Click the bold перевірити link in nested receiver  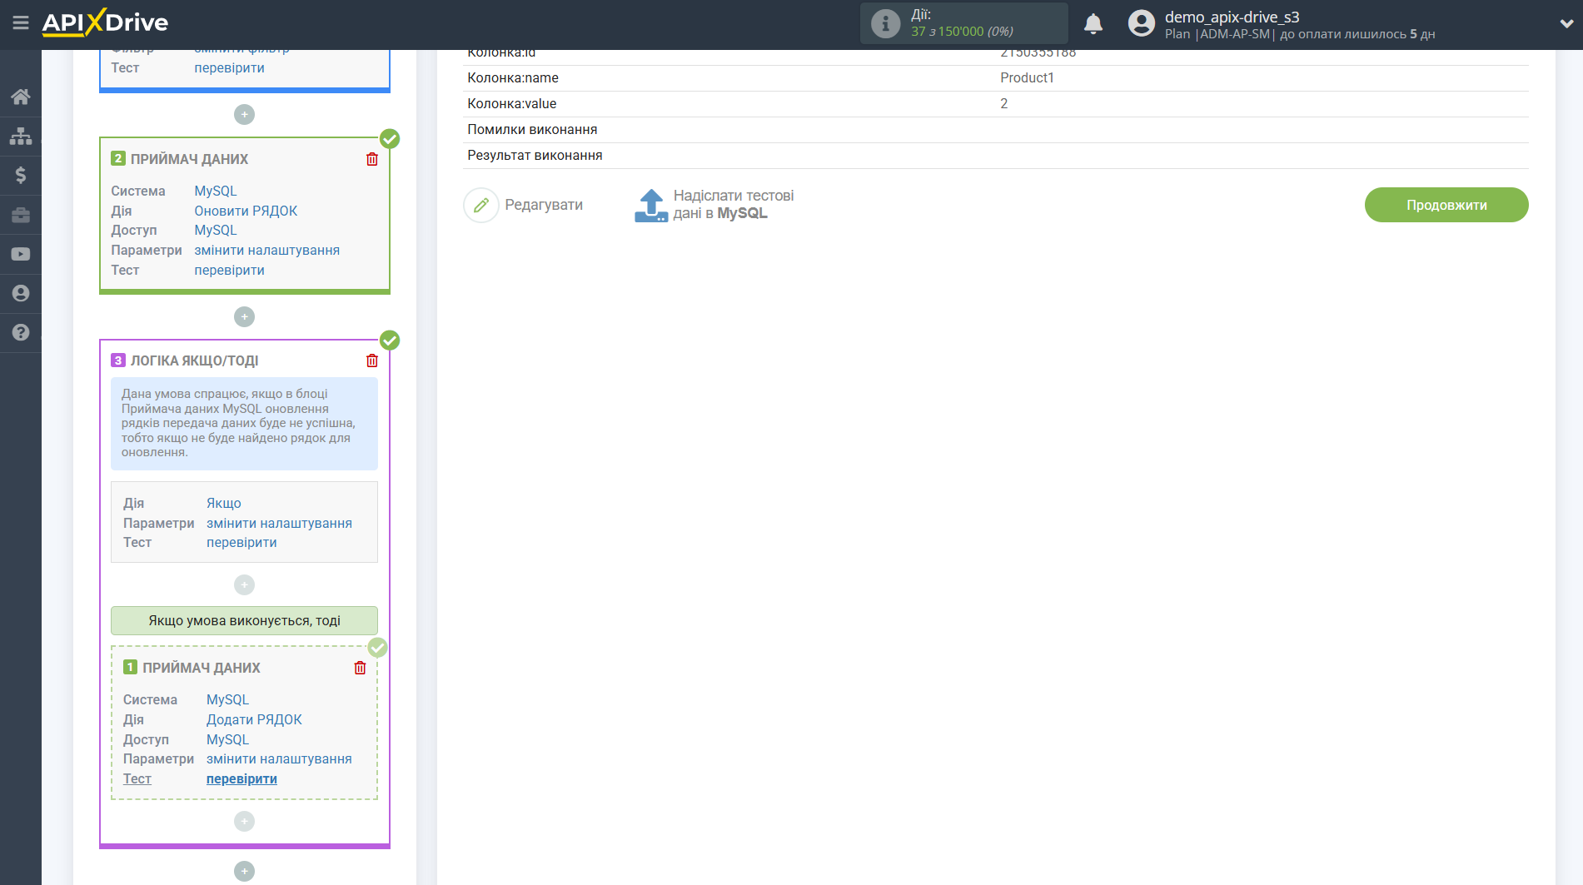241,778
